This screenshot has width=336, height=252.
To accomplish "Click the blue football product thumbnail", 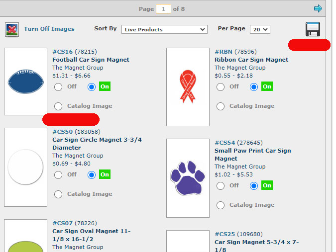I will pos(25,82).
